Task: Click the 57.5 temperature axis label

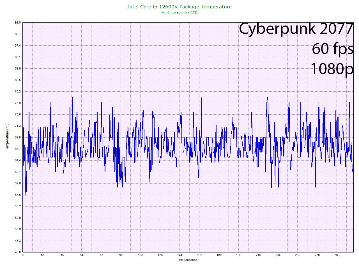Action: coord(18,195)
